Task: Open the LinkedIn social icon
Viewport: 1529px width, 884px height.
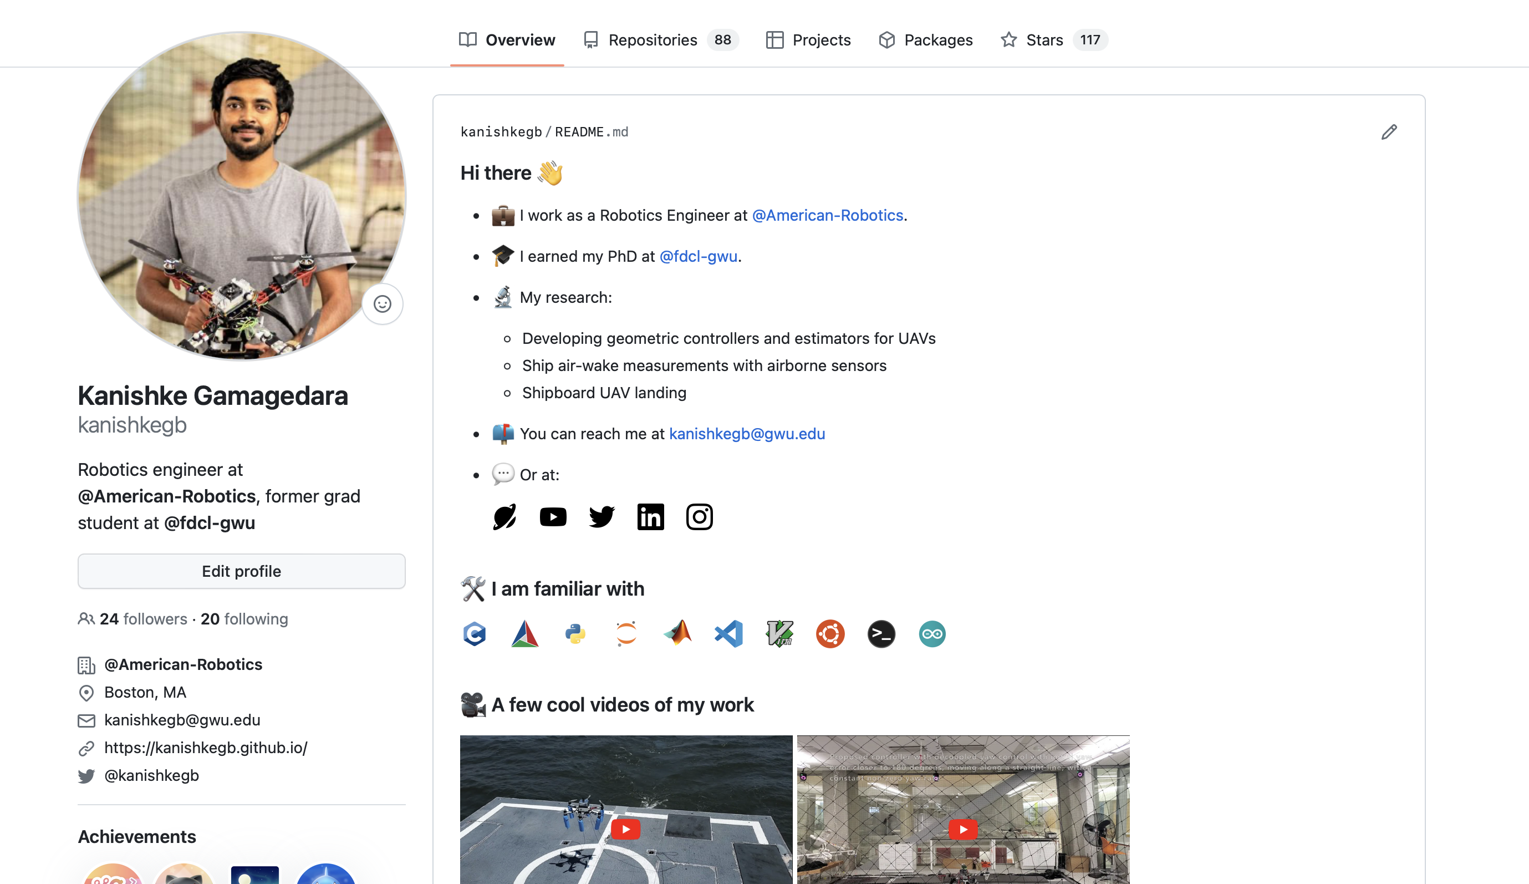Action: click(650, 517)
